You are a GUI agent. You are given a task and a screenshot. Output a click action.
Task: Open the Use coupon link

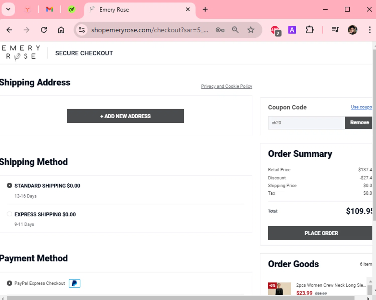coord(361,107)
